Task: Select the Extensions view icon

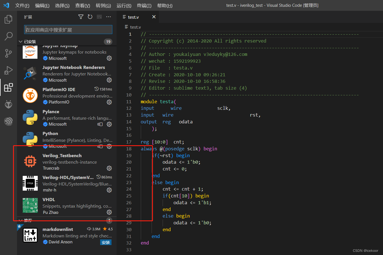Action: point(9,87)
